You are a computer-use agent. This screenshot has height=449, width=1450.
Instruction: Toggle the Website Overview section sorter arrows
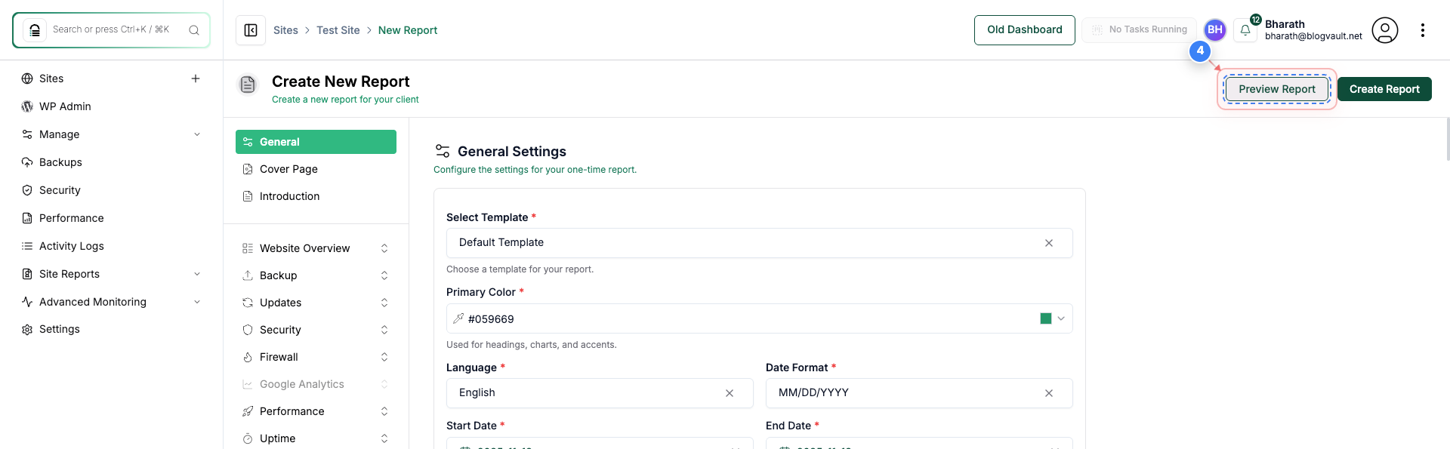pyautogui.click(x=384, y=248)
